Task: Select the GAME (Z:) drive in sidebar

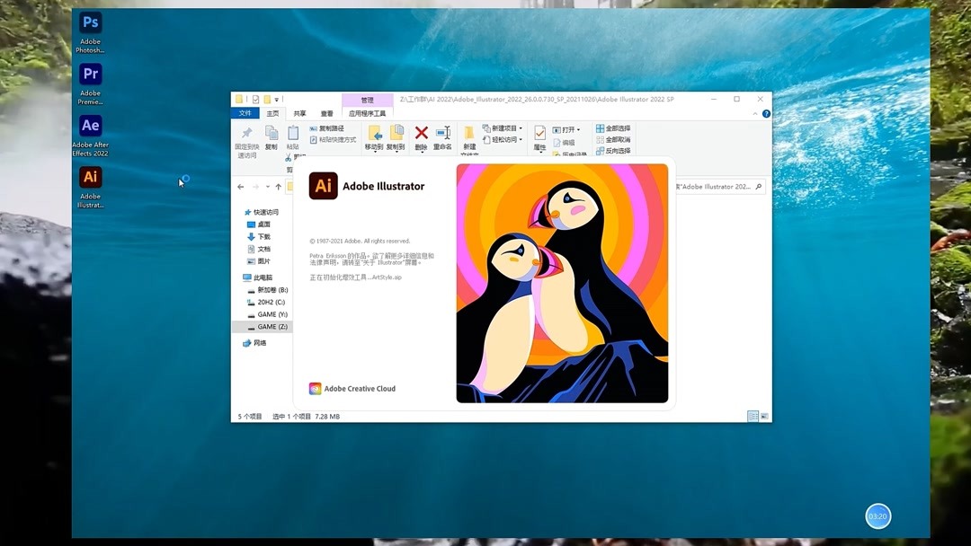Action: (x=266, y=326)
